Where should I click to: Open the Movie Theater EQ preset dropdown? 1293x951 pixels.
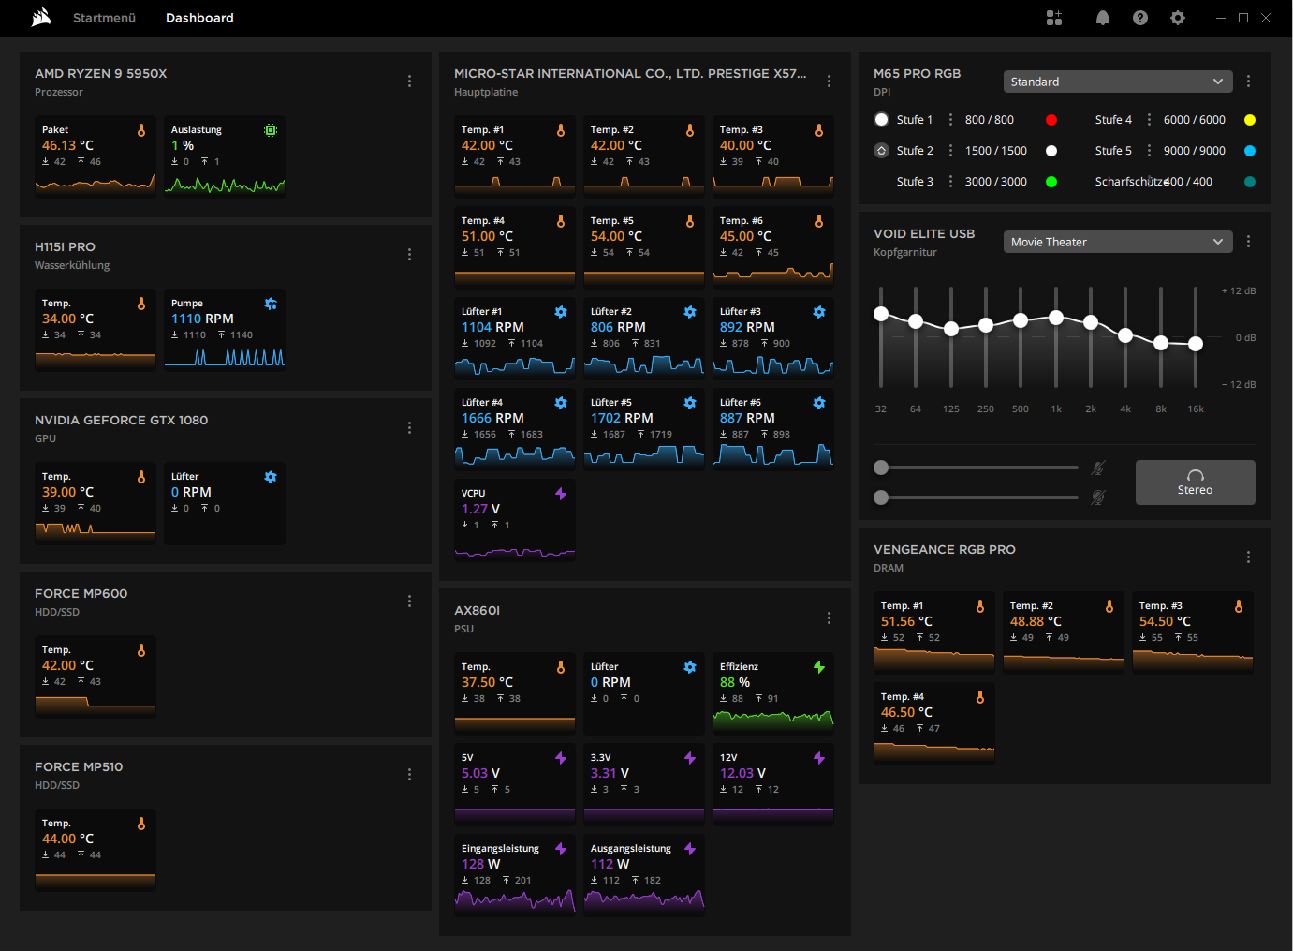(1118, 242)
